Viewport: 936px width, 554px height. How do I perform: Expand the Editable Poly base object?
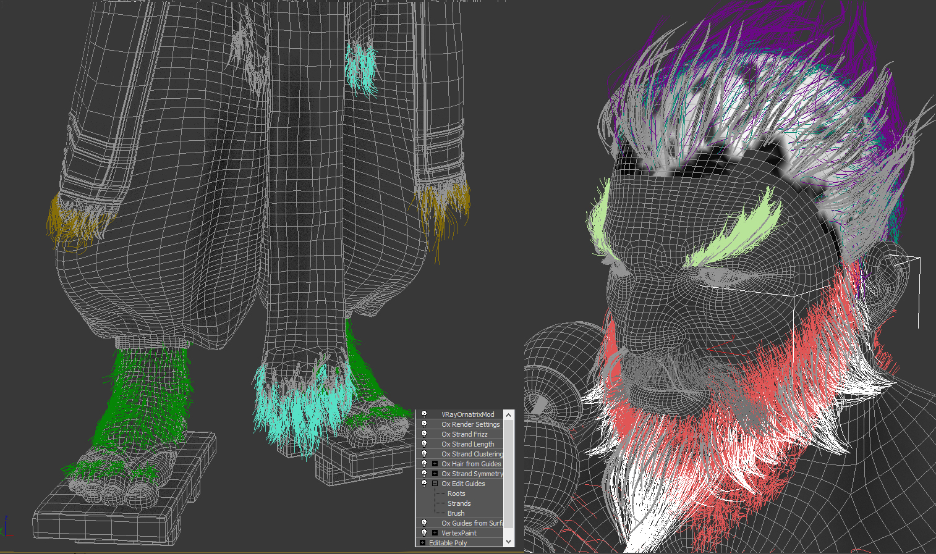[422, 543]
